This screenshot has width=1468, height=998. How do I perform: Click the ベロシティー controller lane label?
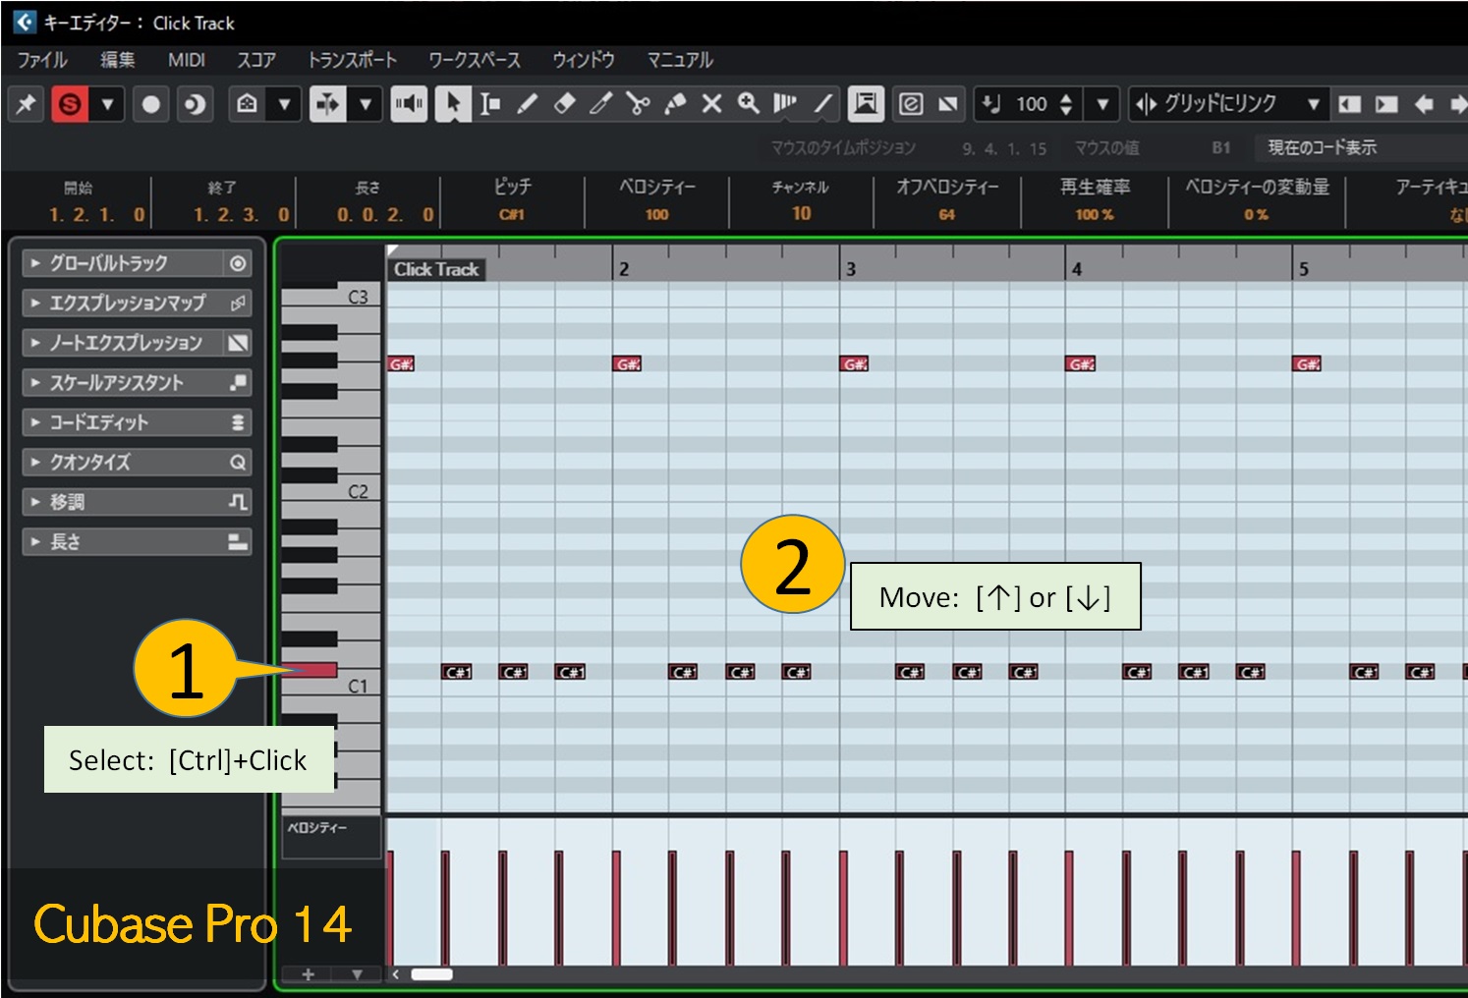tap(316, 828)
